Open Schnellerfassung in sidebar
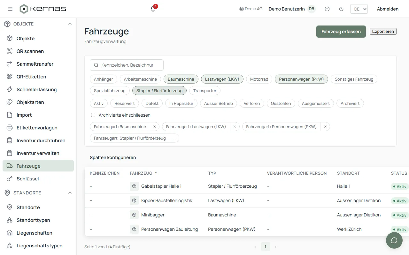The height and width of the screenshot is (255, 409). click(x=38, y=89)
